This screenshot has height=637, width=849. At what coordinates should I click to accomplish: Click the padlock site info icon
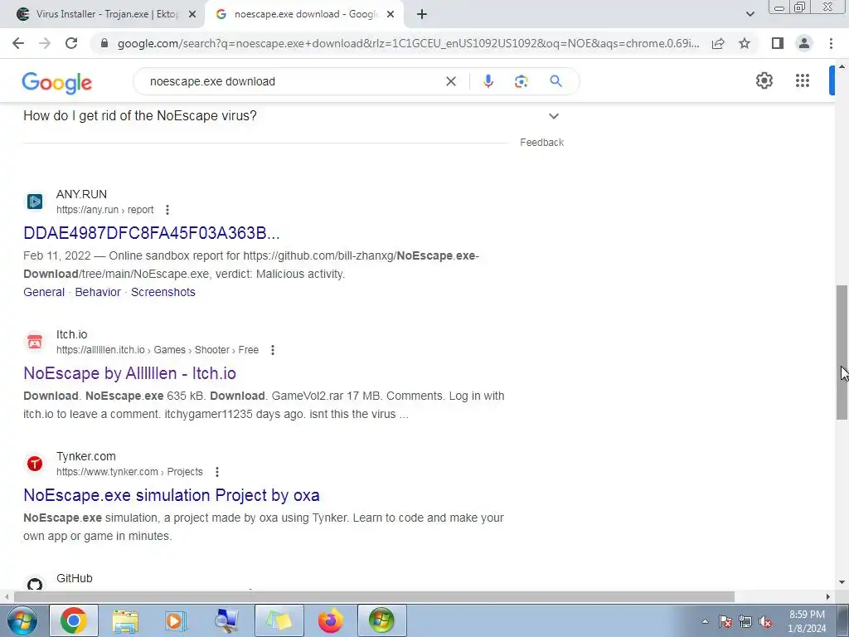[x=104, y=43]
